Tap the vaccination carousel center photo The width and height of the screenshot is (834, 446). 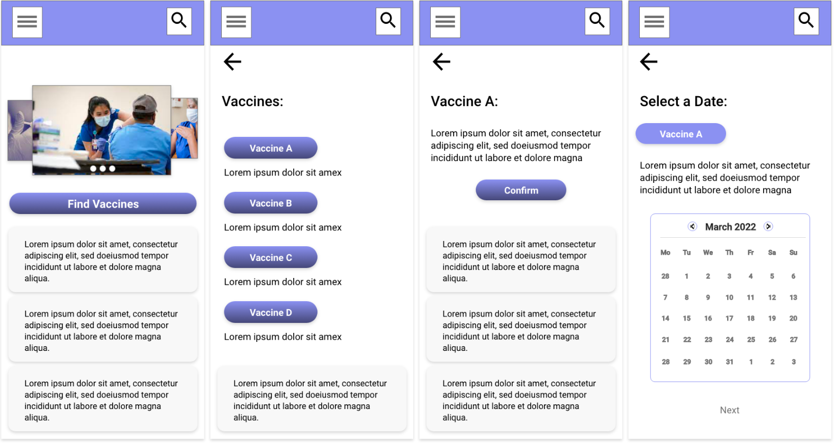[102, 130]
